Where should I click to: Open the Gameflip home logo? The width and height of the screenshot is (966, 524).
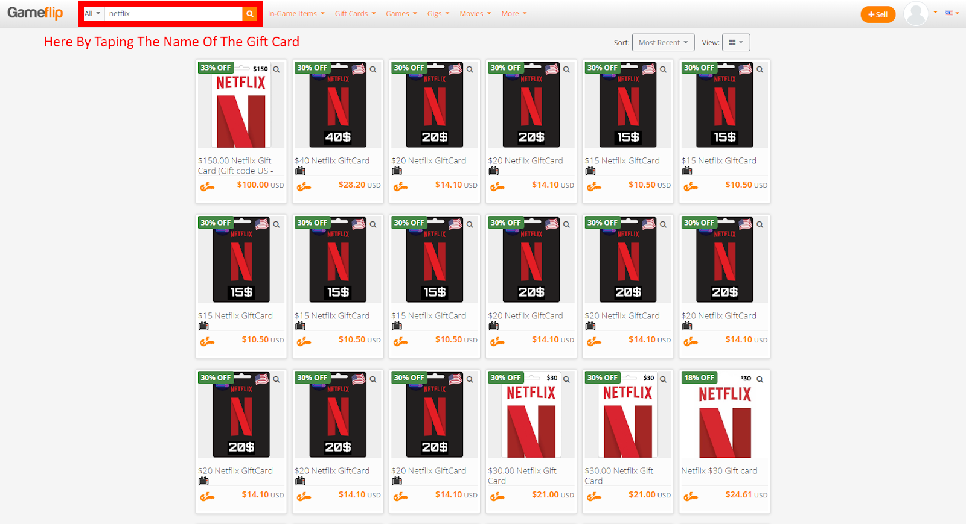tap(35, 13)
